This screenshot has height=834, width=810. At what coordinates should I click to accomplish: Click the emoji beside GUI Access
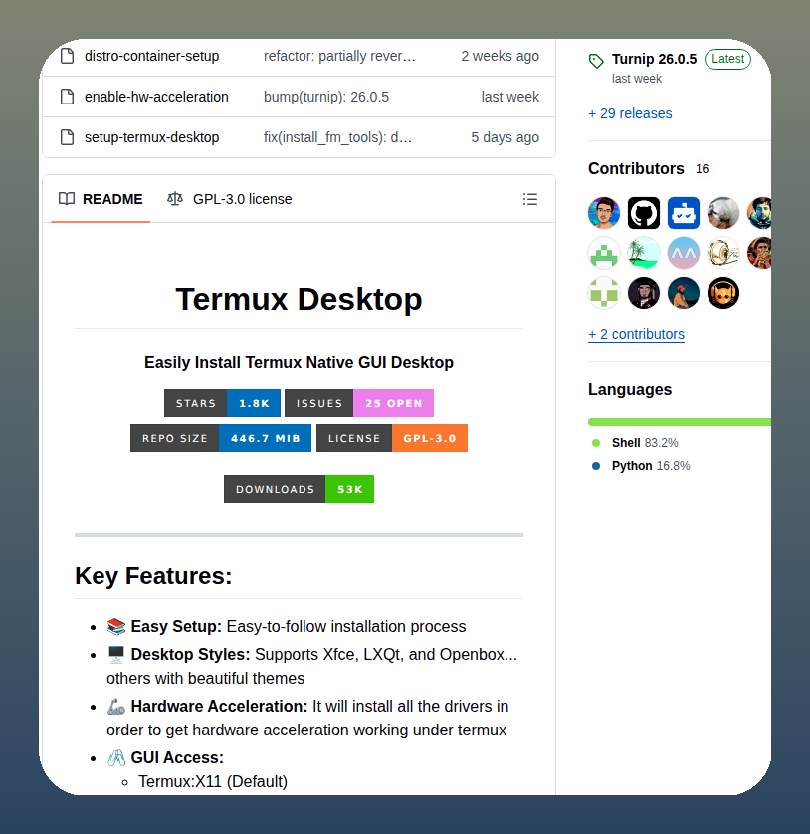pyautogui.click(x=116, y=757)
